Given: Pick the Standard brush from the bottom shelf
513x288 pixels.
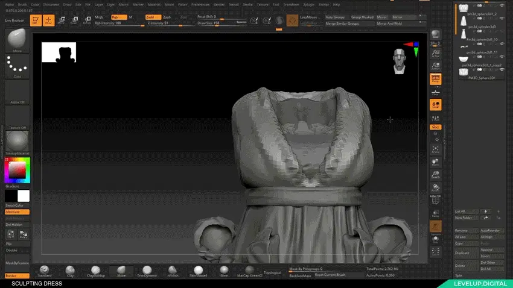Looking at the screenshot, I should click(x=44, y=271).
